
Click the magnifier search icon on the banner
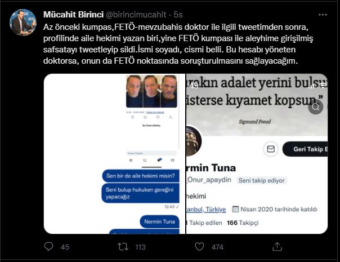316,107
